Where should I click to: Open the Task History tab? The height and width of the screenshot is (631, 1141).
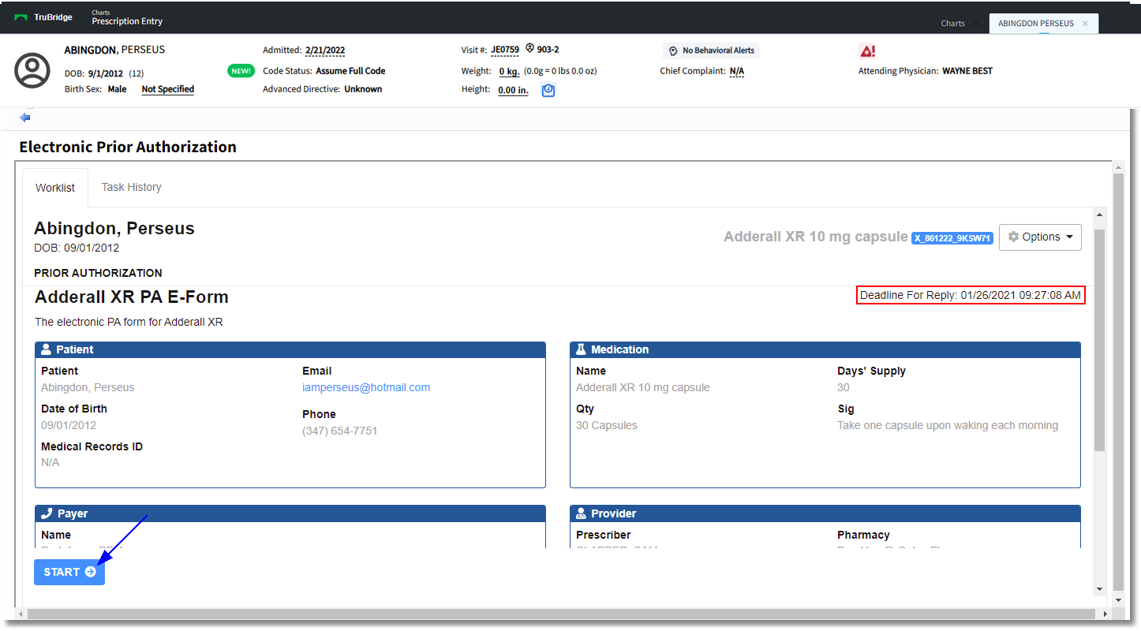tap(131, 187)
